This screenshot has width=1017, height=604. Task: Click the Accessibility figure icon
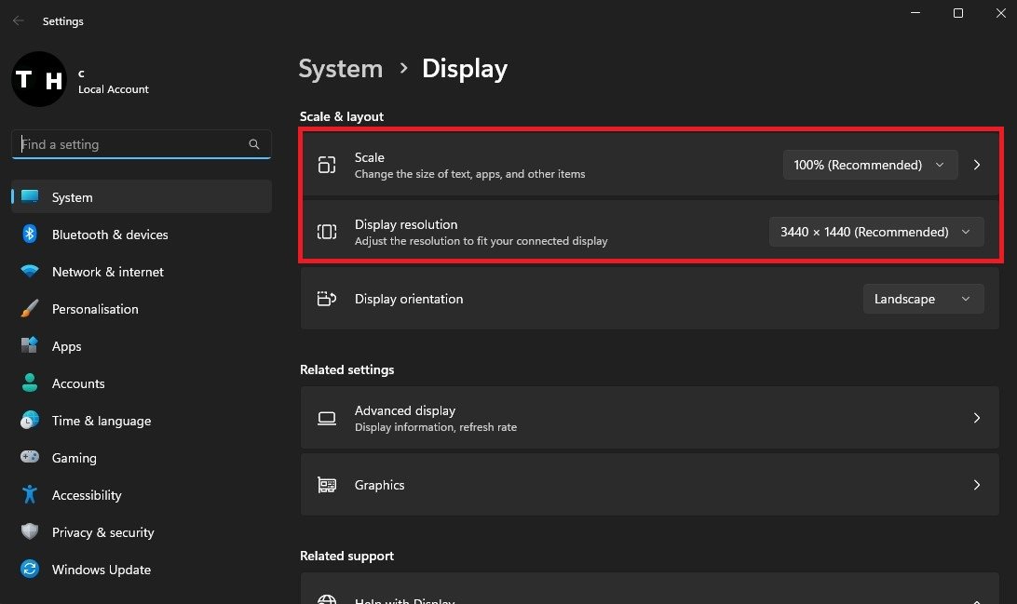pos(30,495)
